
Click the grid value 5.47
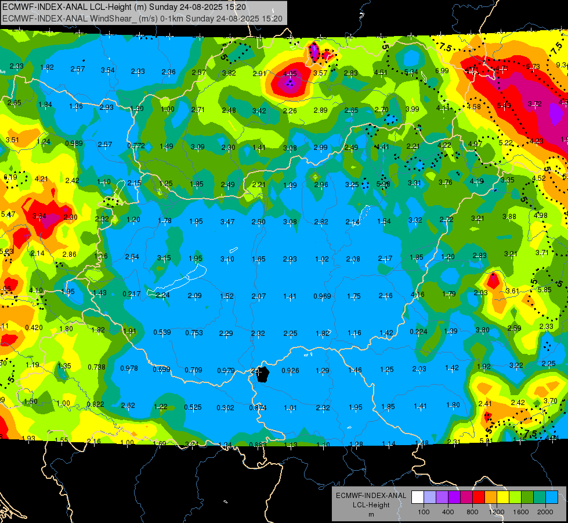click(8, 214)
